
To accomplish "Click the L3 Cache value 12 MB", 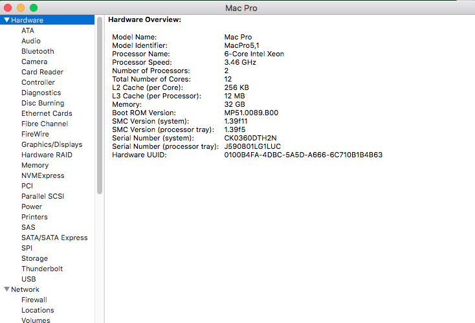I will coord(234,96).
